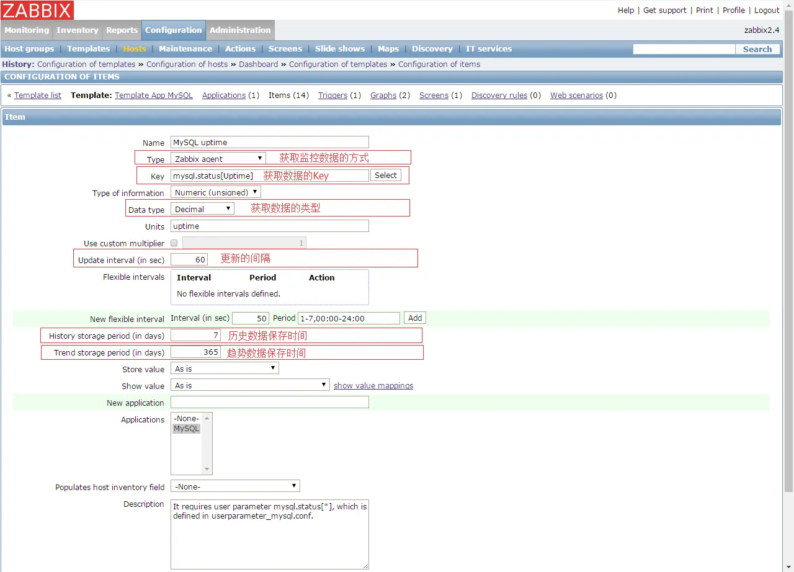This screenshot has height=572, width=794.
Task: Open the Help link
Action: pos(626,10)
